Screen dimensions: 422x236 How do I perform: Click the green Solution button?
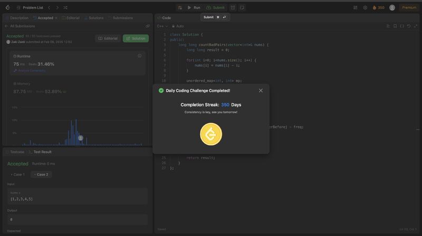click(136, 38)
